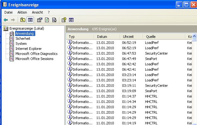Click info icon of 01:14:19 HHCTRL event

click(70, 122)
